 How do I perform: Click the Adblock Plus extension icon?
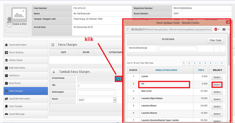pyautogui.click(x=216, y=29)
